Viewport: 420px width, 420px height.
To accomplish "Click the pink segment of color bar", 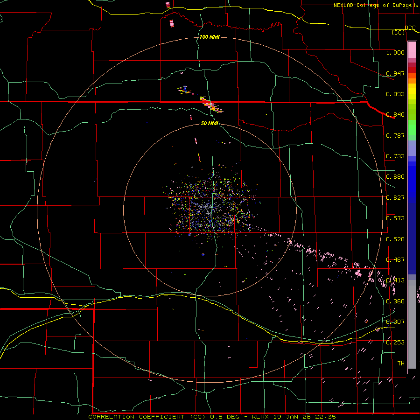I will (412, 50).
